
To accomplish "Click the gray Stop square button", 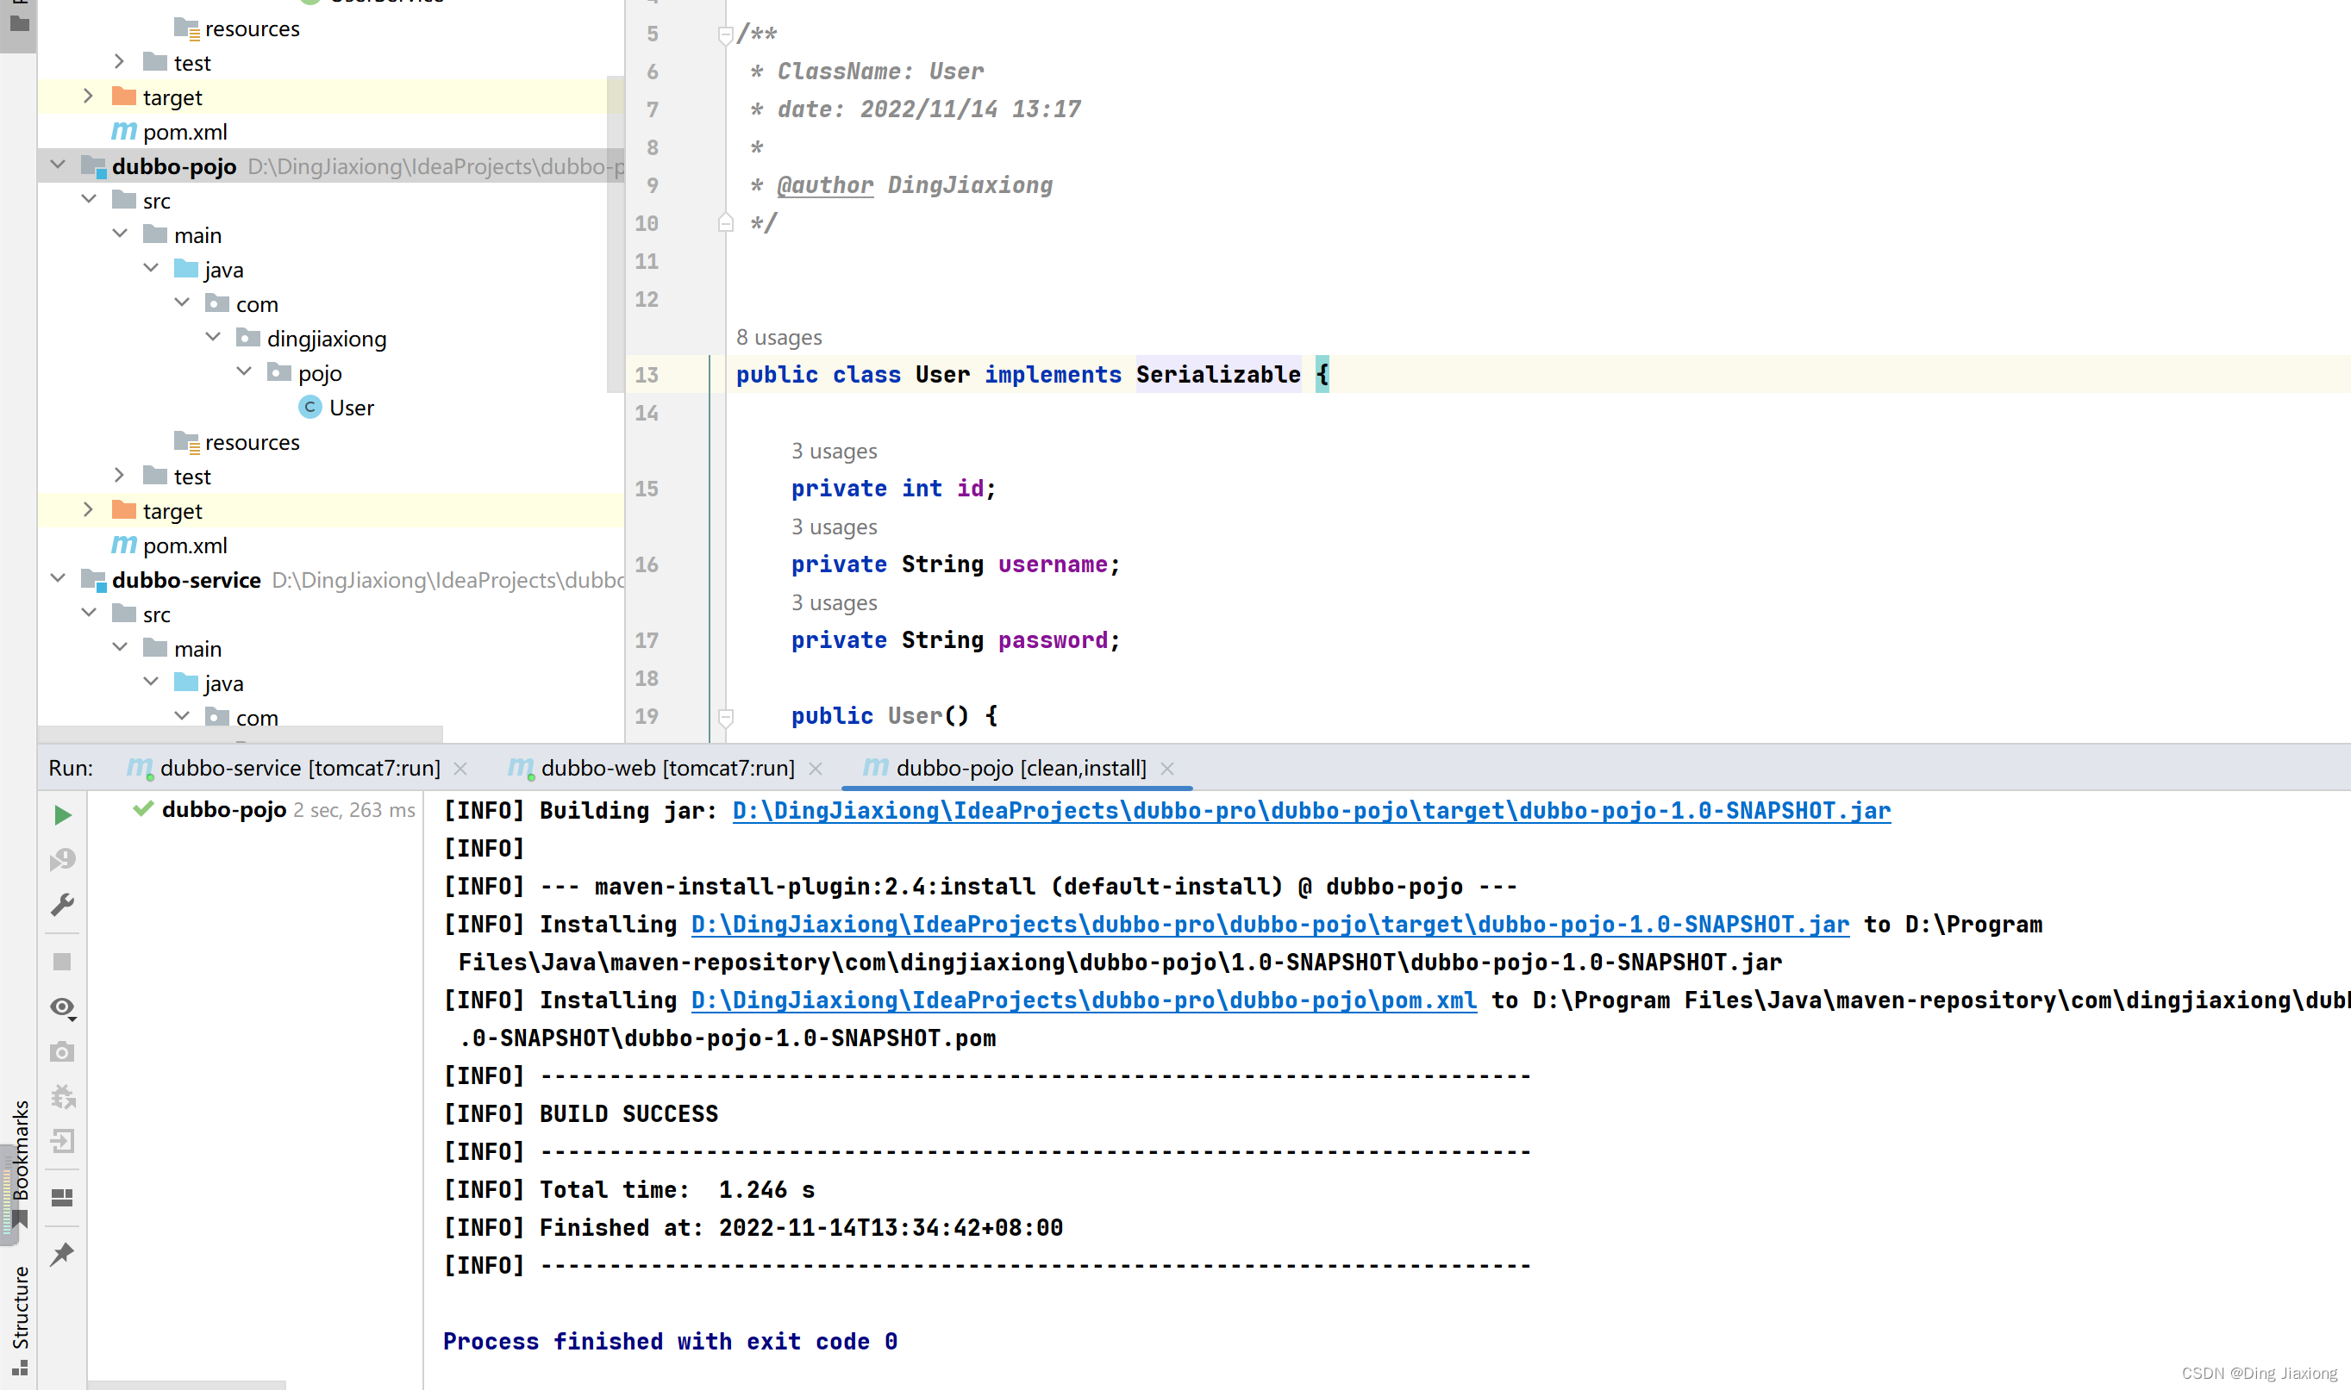I will tap(63, 962).
